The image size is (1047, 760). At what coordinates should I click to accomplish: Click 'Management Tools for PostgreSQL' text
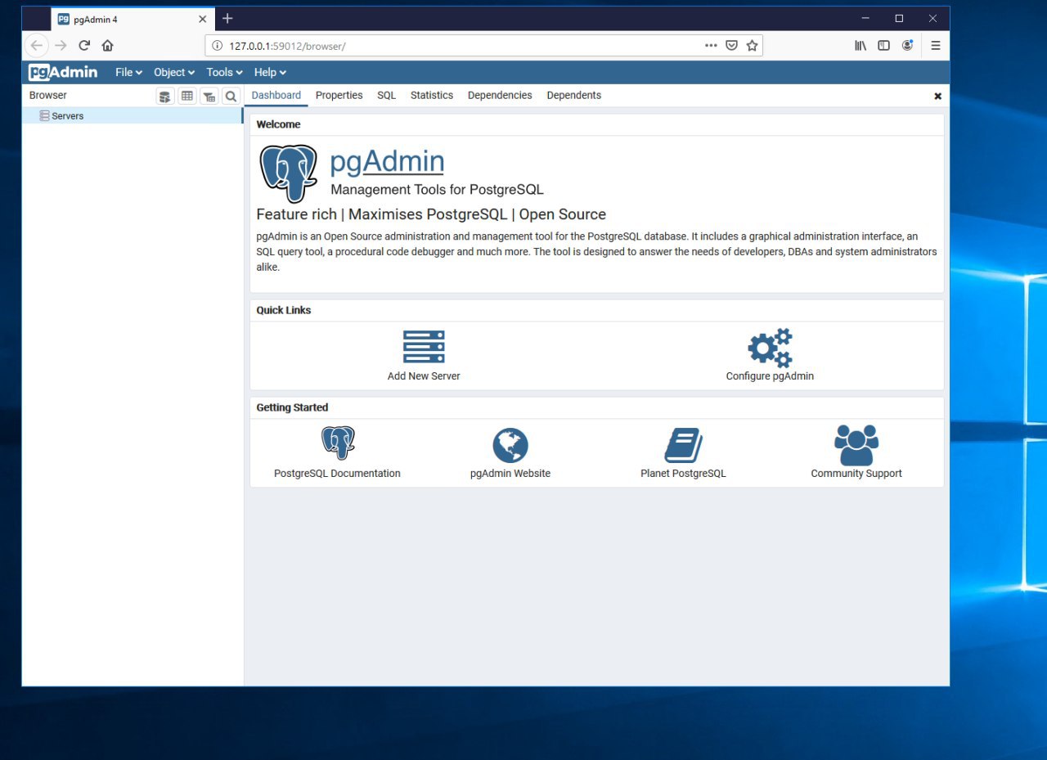pos(437,190)
